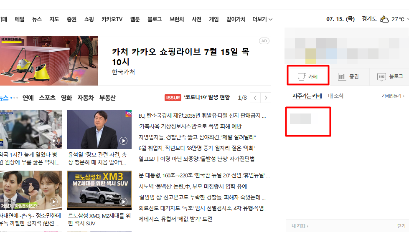Open the 자영업자들 심야회견 headline

pos(197,137)
